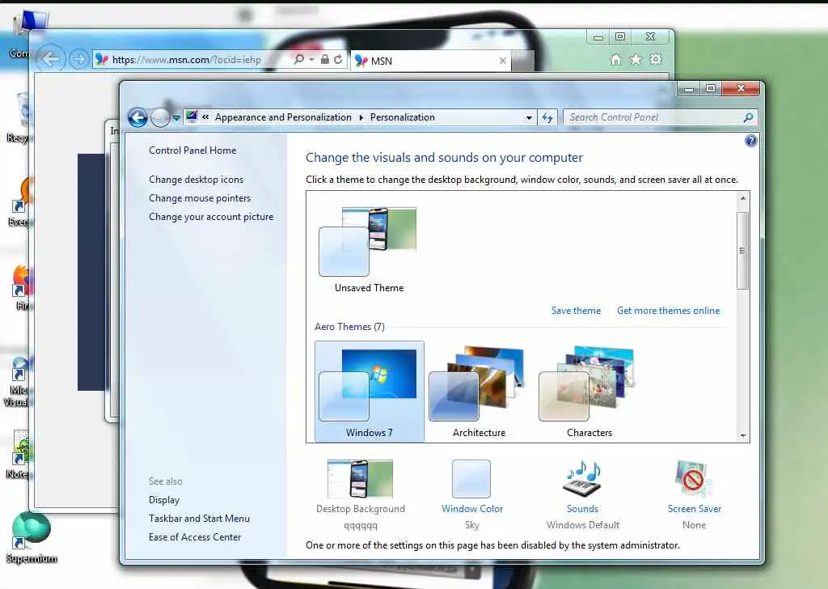
Task: Open Ease of Access Center
Action: (x=195, y=537)
